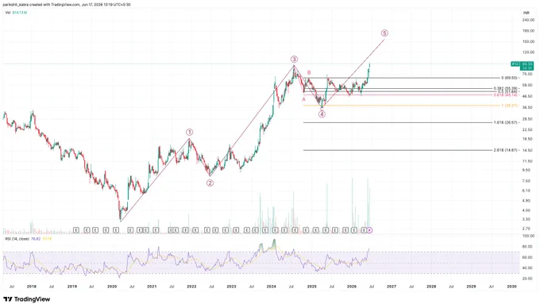This screenshot has width=540, height=308.
Task: Select the circled wave 4 label
Action: pyautogui.click(x=322, y=114)
